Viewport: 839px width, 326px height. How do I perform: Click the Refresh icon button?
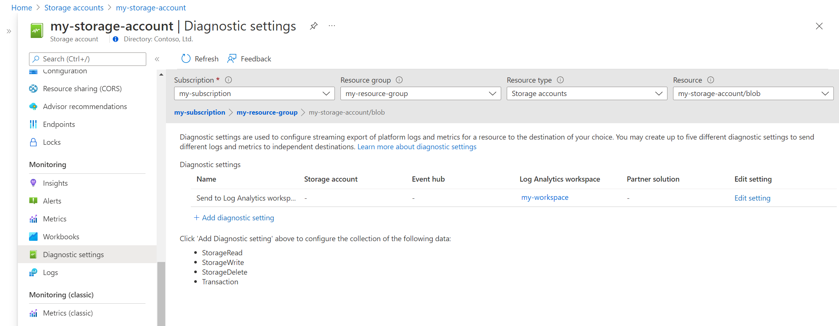click(x=186, y=59)
